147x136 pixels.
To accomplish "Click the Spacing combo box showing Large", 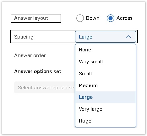I will click(x=106, y=37).
